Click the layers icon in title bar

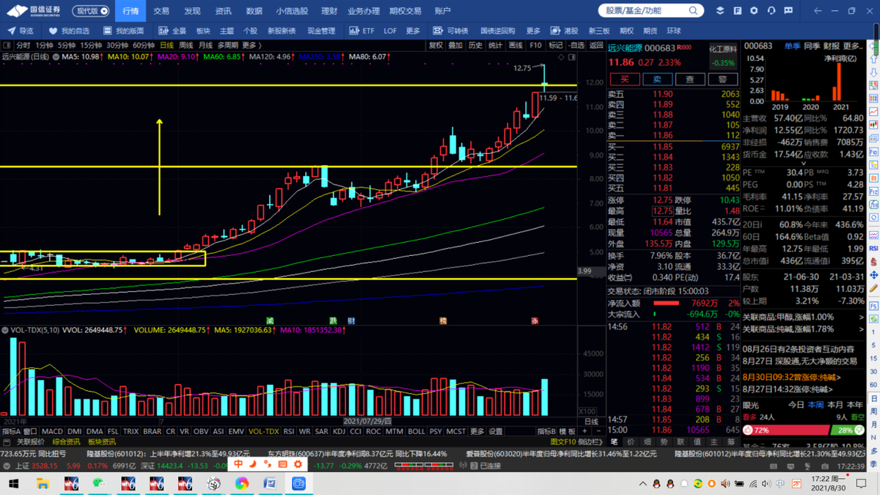[720, 11]
